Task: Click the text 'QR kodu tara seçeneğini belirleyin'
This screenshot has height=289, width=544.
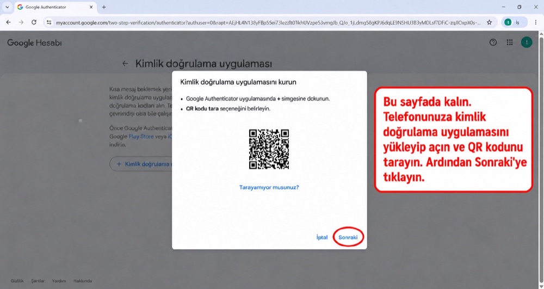Action: [x=228, y=109]
